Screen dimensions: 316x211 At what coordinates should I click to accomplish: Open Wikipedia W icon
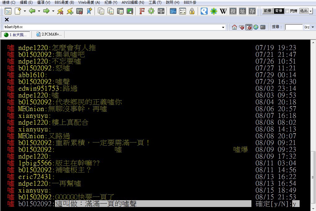tap(223, 11)
